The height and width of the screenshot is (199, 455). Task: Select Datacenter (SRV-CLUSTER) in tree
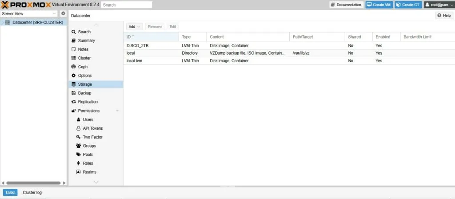click(38, 22)
